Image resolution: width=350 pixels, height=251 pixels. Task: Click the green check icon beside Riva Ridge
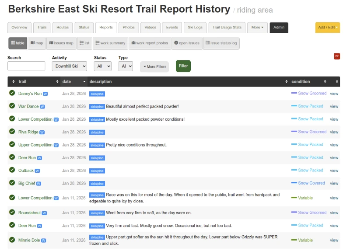(x=12, y=132)
